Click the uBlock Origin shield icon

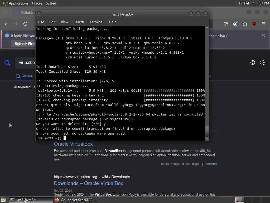pyautogui.click(x=254, y=24)
